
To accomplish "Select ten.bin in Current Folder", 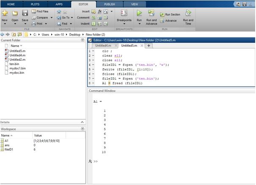I will coord(15,64).
